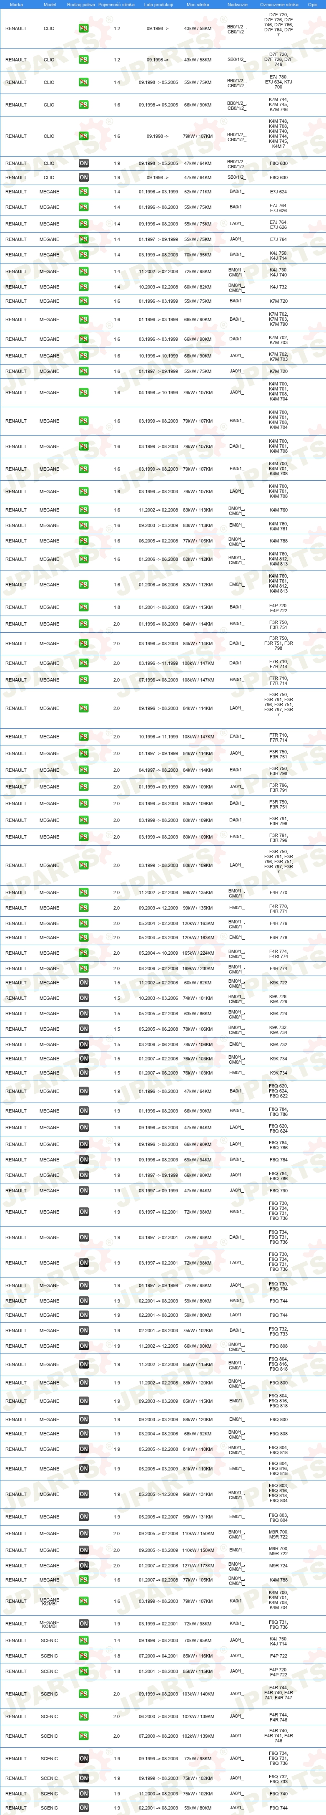Click the Model column header
The width and height of the screenshot is (326, 1815).
[50, 4]
